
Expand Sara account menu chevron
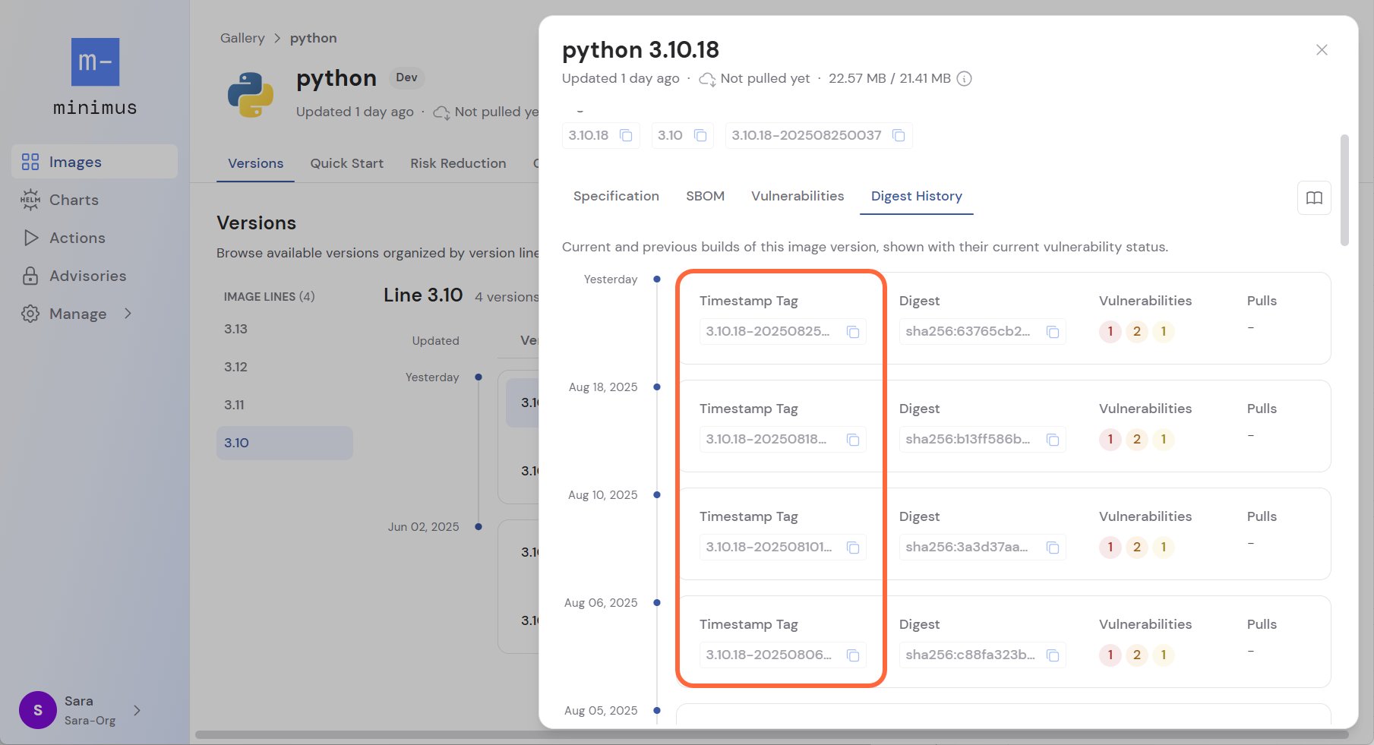[137, 710]
